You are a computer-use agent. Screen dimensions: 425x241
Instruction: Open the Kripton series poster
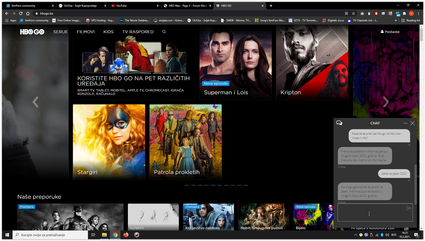coord(312,62)
